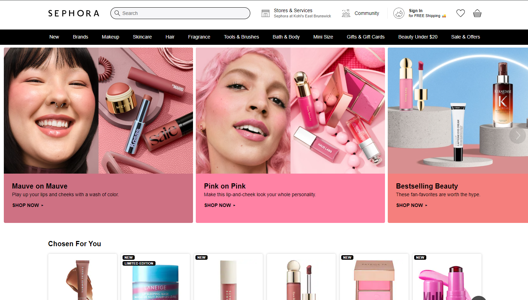The height and width of the screenshot is (300, 528).
Task: Click Sign In for FREE Shipping
Action: tap(427, 13)
